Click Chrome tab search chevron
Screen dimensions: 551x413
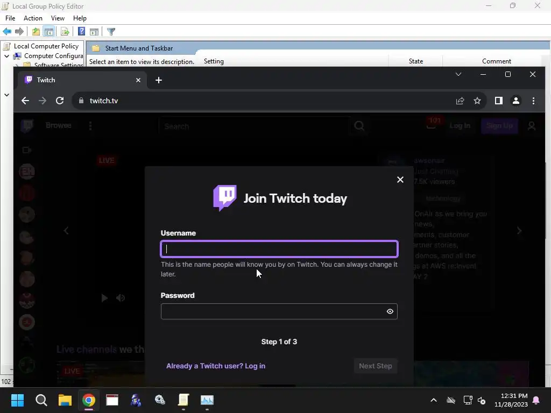tap(458, 74)
